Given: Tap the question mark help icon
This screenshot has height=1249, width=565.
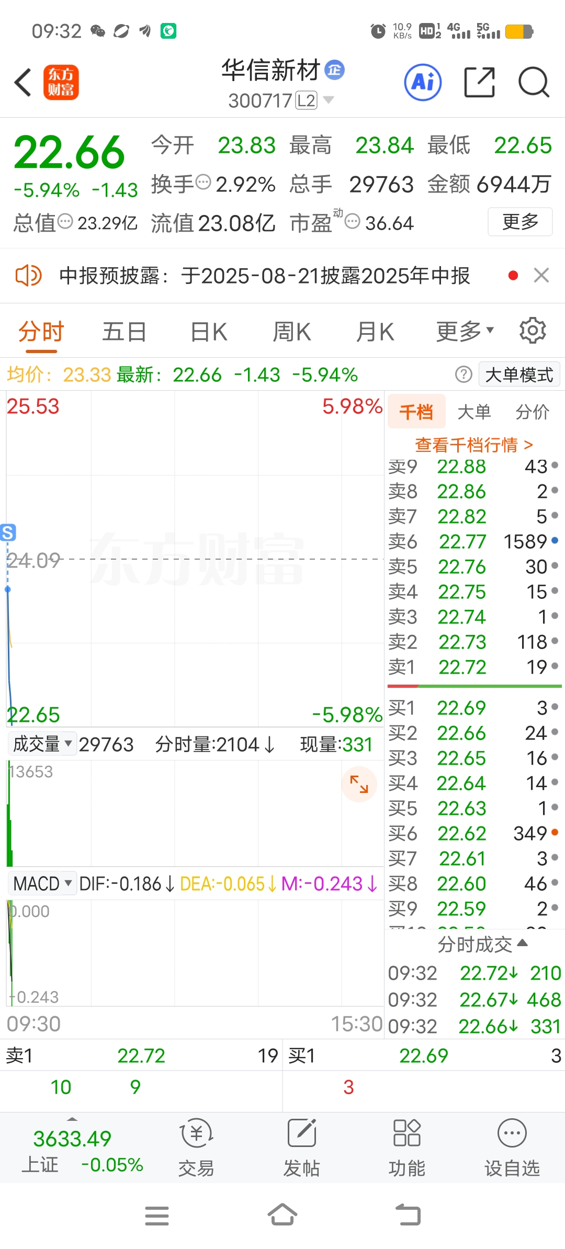Looking at the screenshot, I should [x=464, y=374].
